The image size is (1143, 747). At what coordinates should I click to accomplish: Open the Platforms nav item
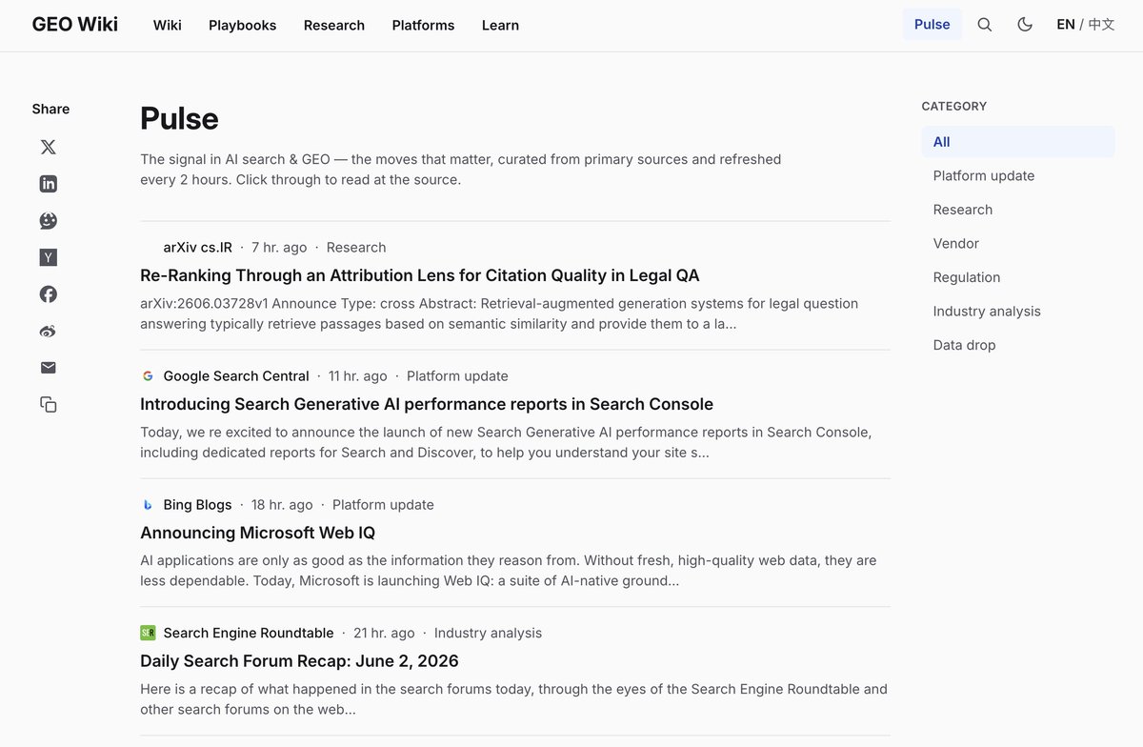tap(423, 25)
